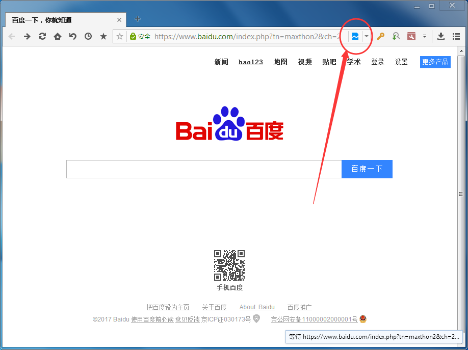This screenshot has height=350, width=468.
Task: Click the forward navigation arrow
Action: point(27,36)
